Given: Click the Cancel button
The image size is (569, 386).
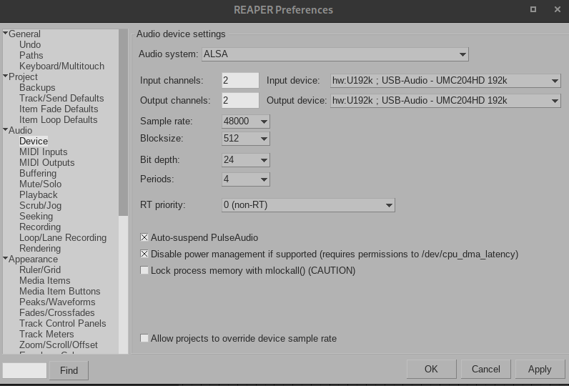Looking at the screenshot, I should tap(485, 370).
